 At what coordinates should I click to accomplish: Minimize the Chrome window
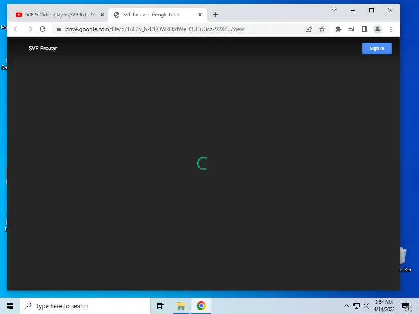(353, 10)
